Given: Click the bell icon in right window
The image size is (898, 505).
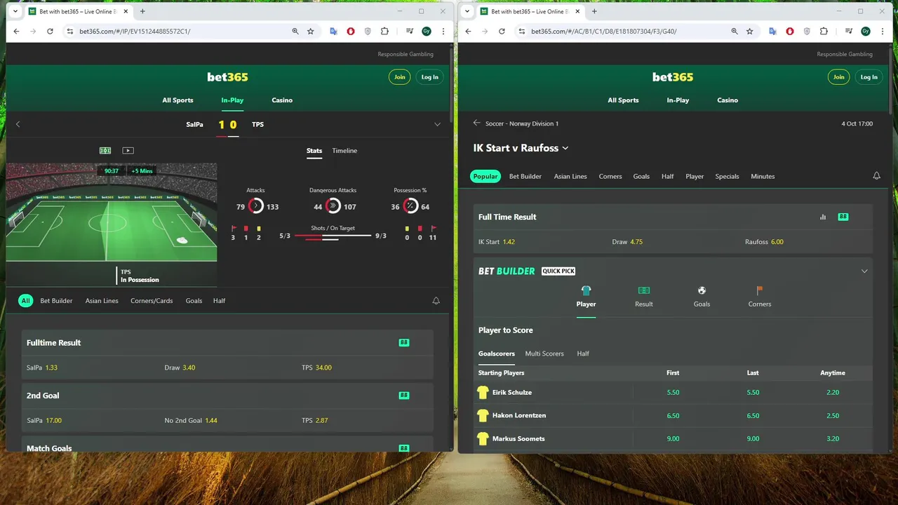Looking at the screenshot, I should click(876, 176).
